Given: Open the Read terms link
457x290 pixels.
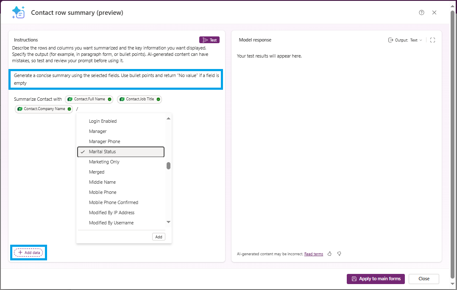Looking at the screenshot, I should 313,254.
